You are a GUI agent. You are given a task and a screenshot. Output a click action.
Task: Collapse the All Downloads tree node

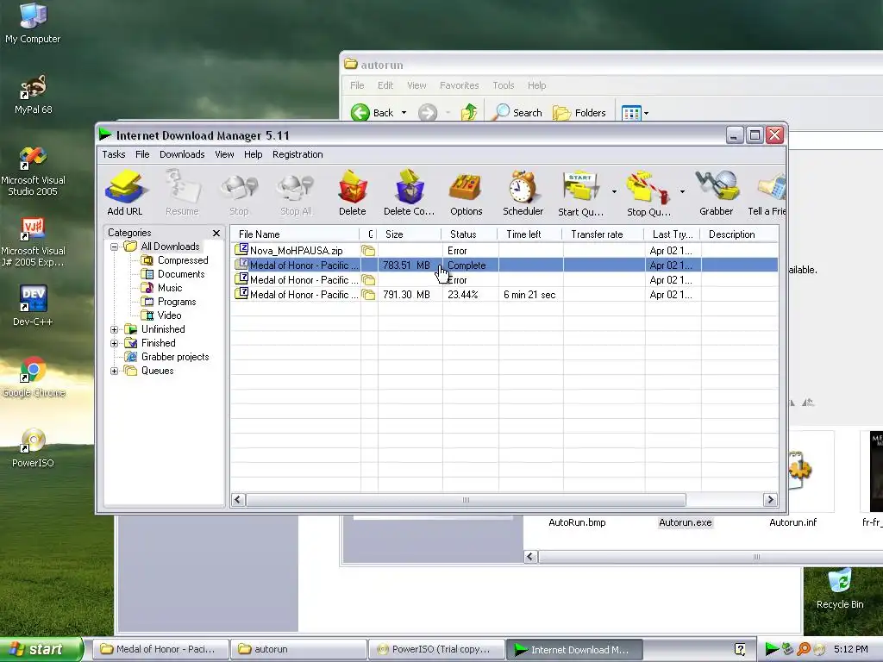115,247
